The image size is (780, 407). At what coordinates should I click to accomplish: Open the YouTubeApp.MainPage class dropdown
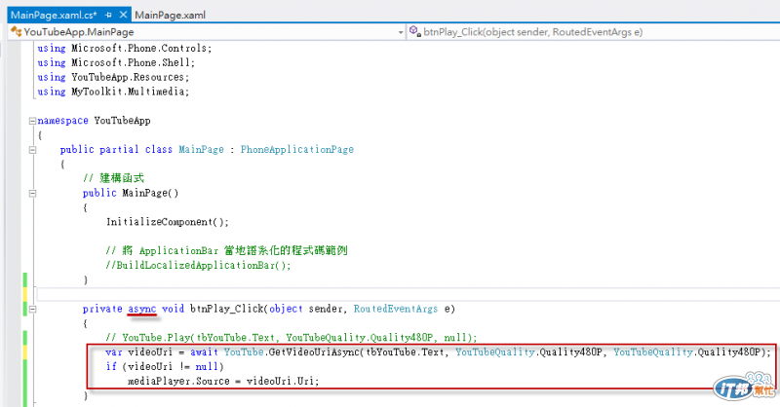(401, 32)
